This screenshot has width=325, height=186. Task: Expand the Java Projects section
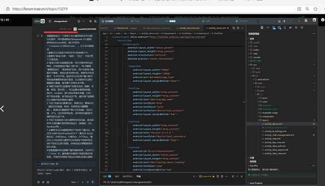tap(255, 183)
